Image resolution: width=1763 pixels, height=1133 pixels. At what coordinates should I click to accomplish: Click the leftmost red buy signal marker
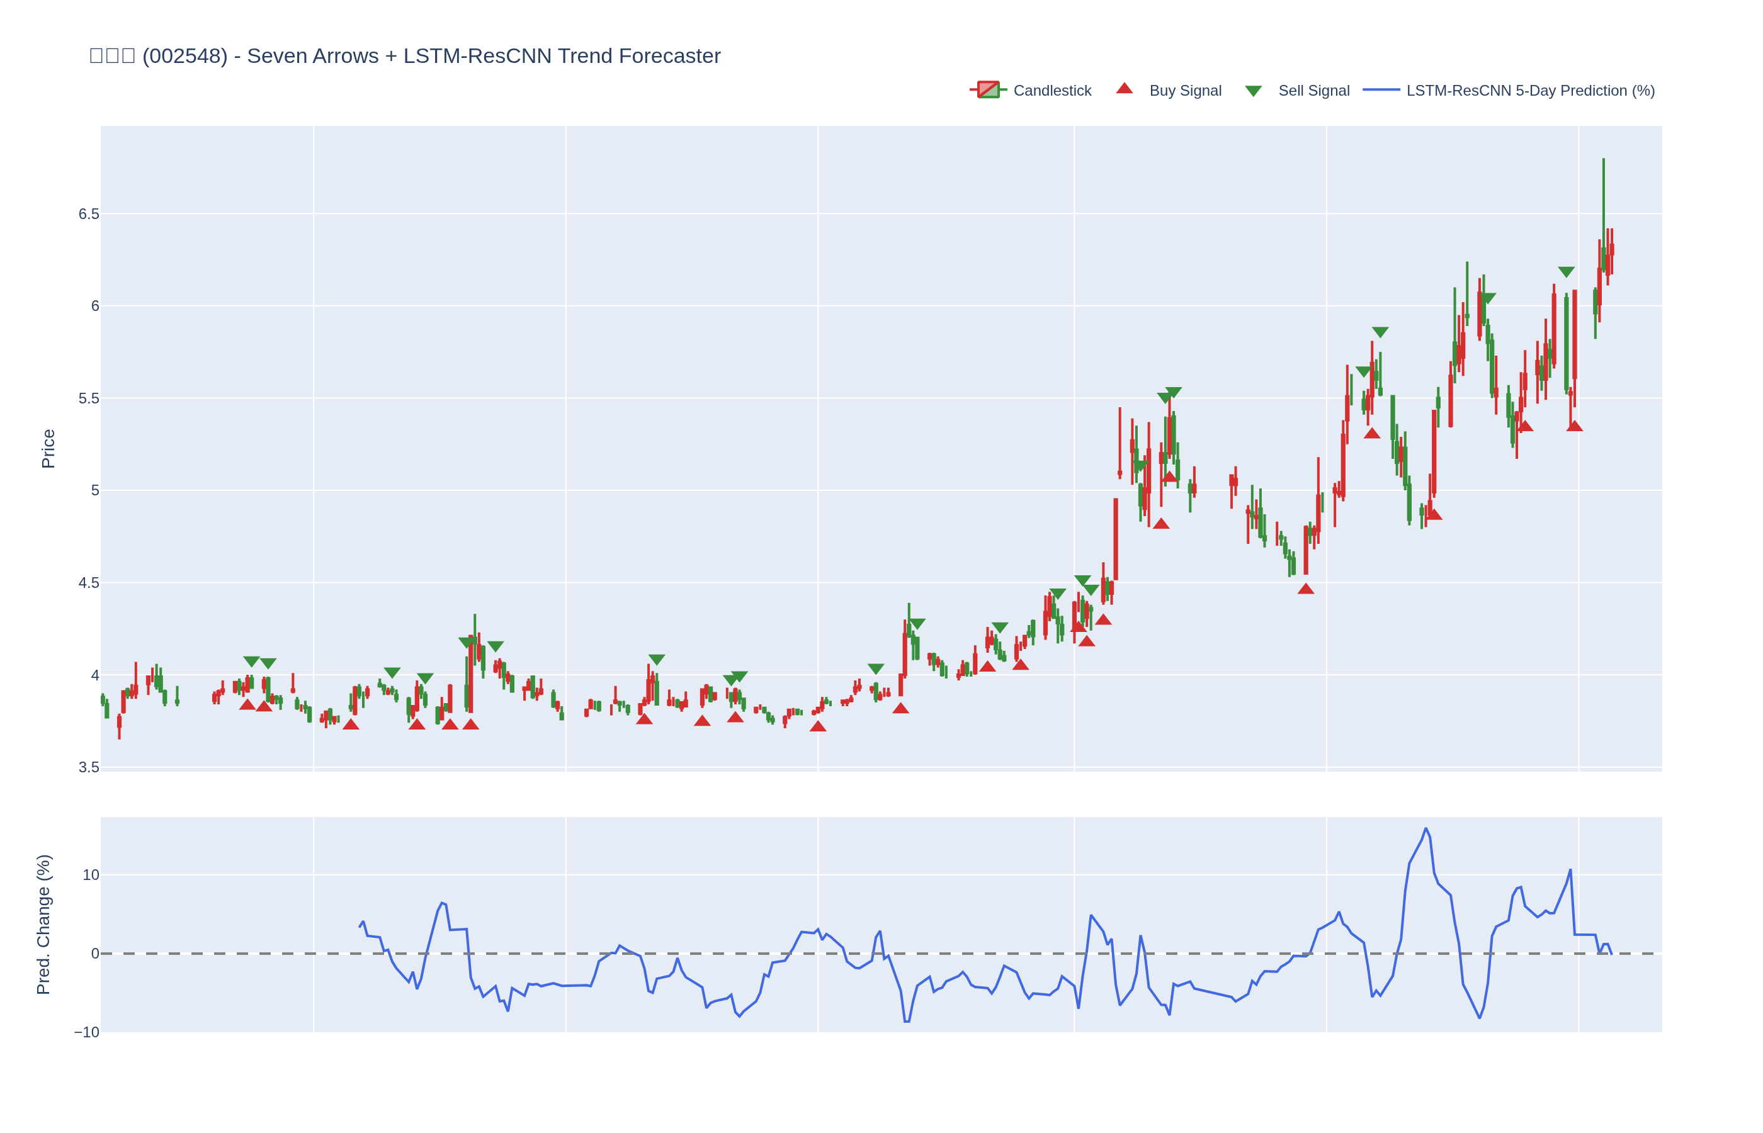[247, 705]
